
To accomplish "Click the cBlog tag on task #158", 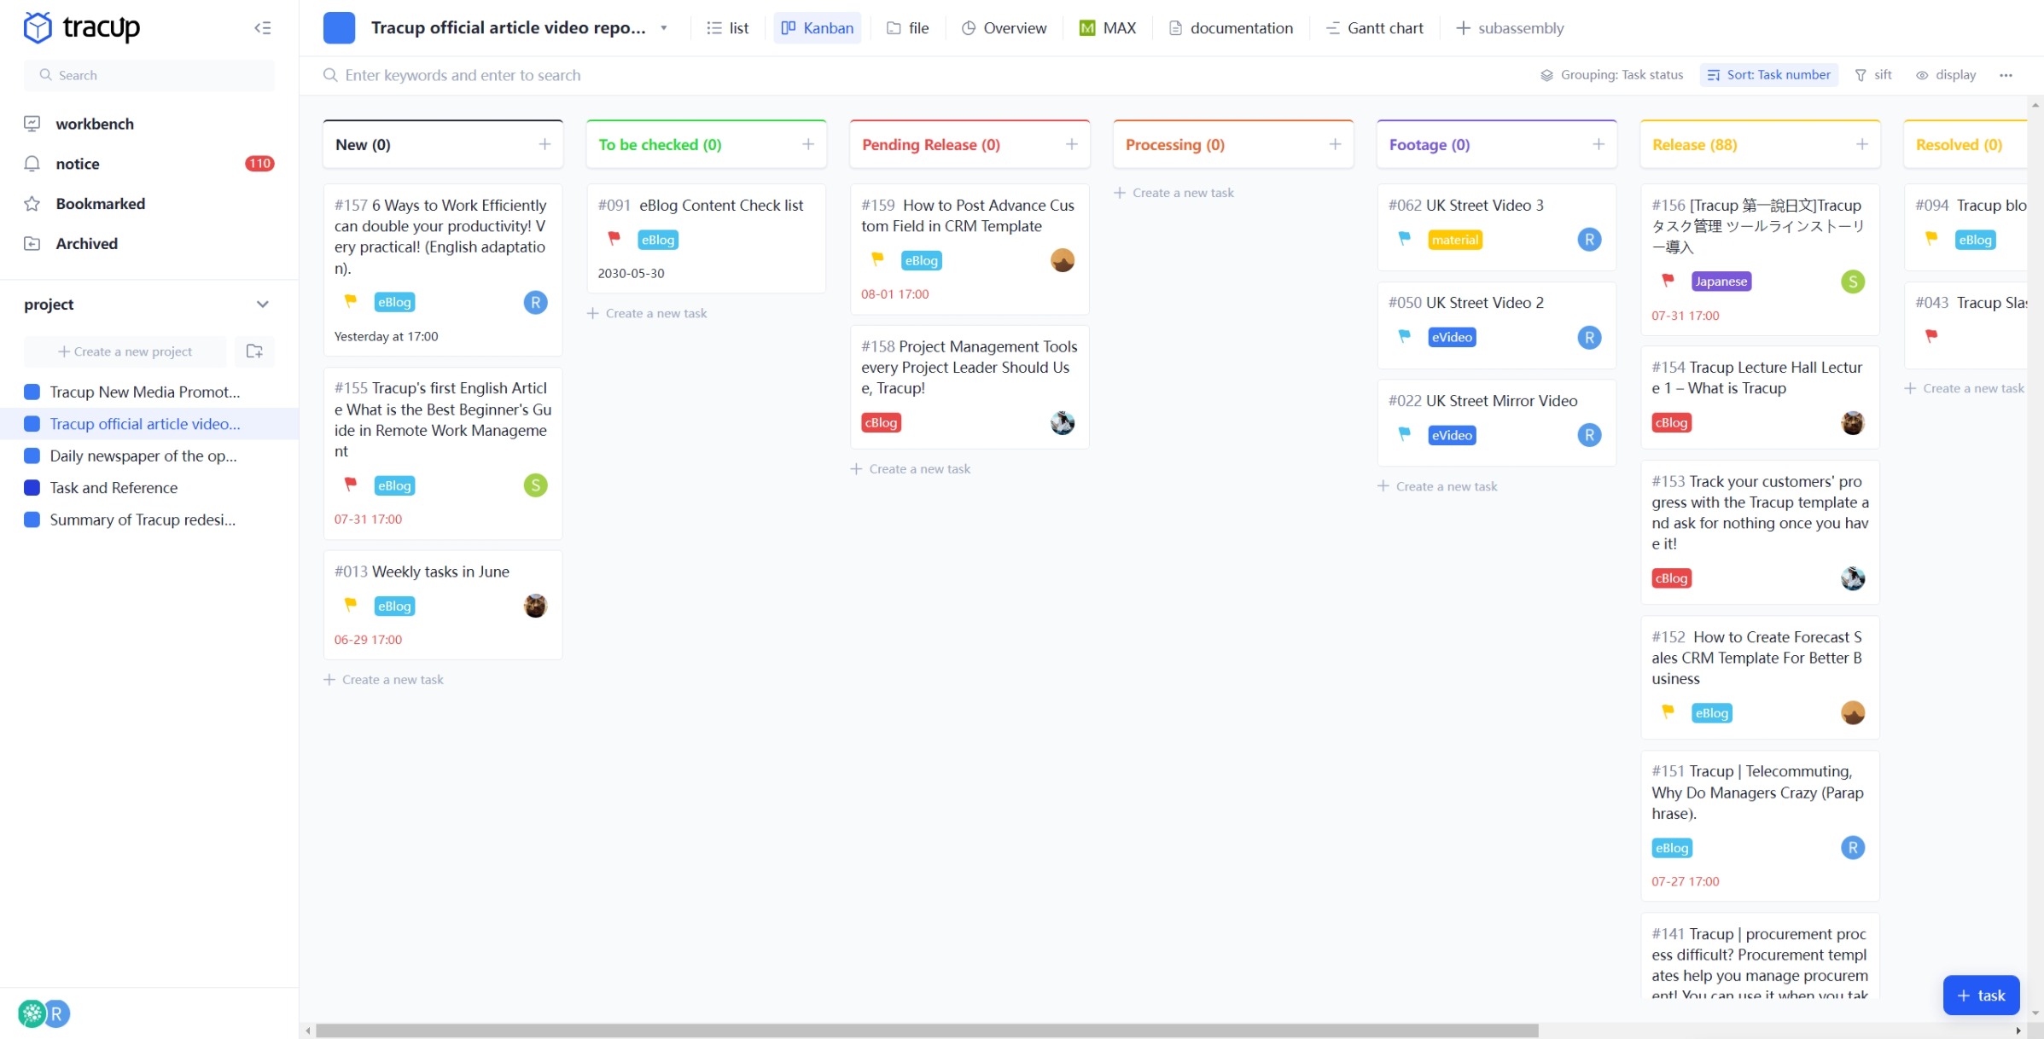I will [x=881, y=422].
